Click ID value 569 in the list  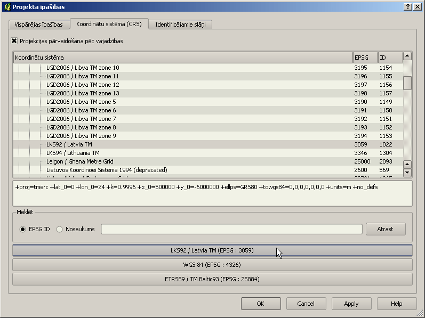(384, 170)
